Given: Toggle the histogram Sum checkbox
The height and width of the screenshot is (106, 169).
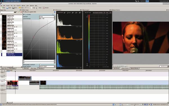Looking at the screenshot, I should point(68,13).
